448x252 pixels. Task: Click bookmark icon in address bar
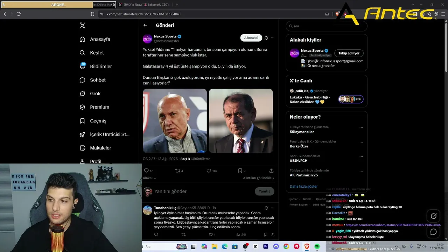click(x=92, y=14)
